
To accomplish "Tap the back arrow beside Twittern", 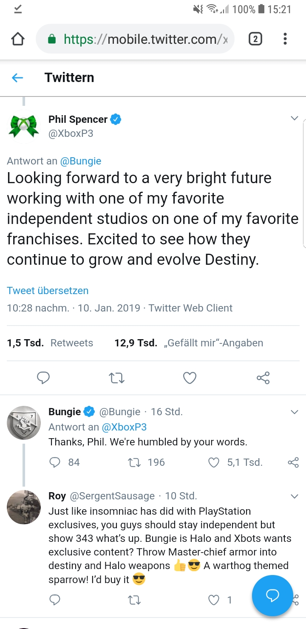I will pos(17,78).
